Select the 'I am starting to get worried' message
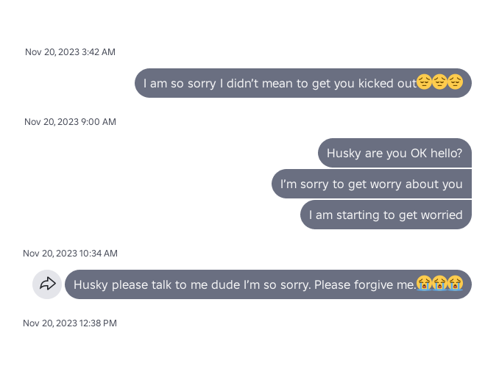 386,215
